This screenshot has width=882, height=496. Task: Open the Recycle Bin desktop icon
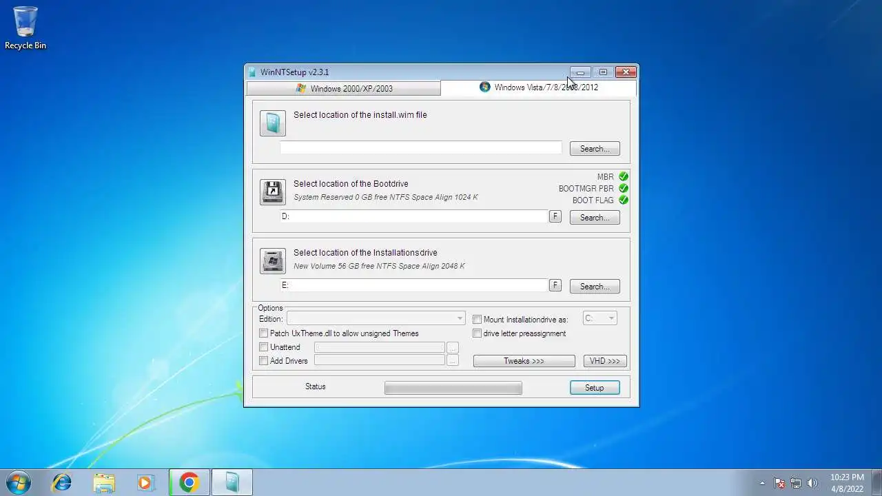(x=25, y=28)
